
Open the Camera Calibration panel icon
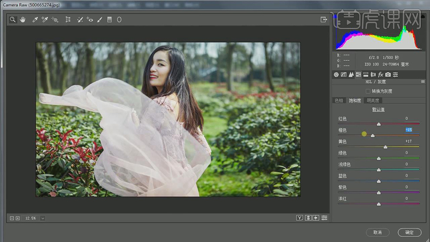click(388, 75)
